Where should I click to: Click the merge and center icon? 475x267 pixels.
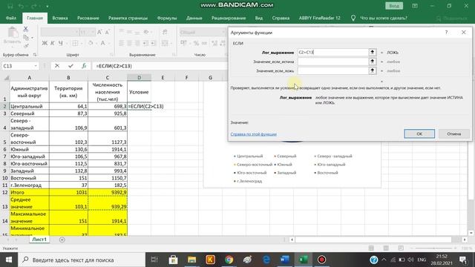pyautogui.click(x=165, y=43)
